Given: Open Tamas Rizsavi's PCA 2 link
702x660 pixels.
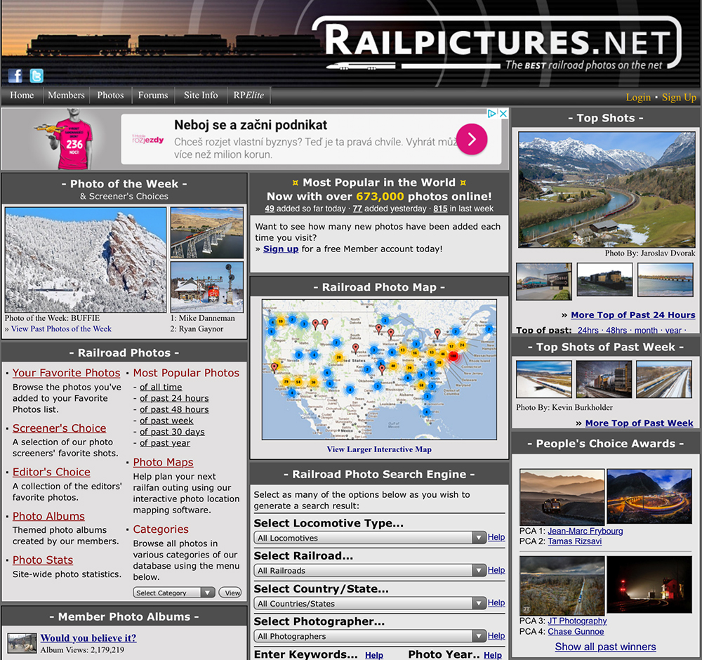Looking at the screenshot, I should tap(575, 541).
